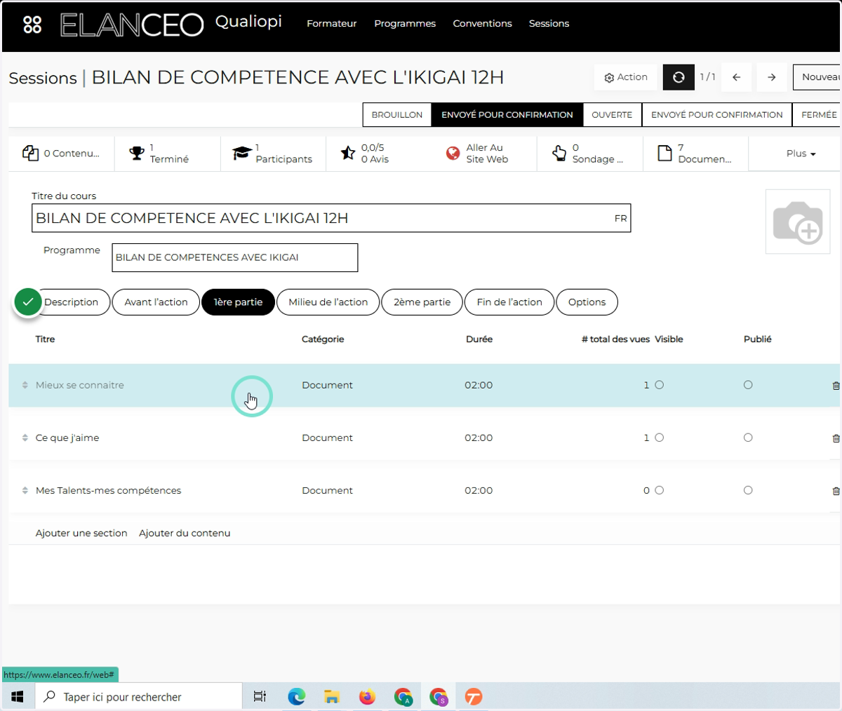Switch to the 2ème partie tab
The image size is (842, 711).
pos(422,302)
